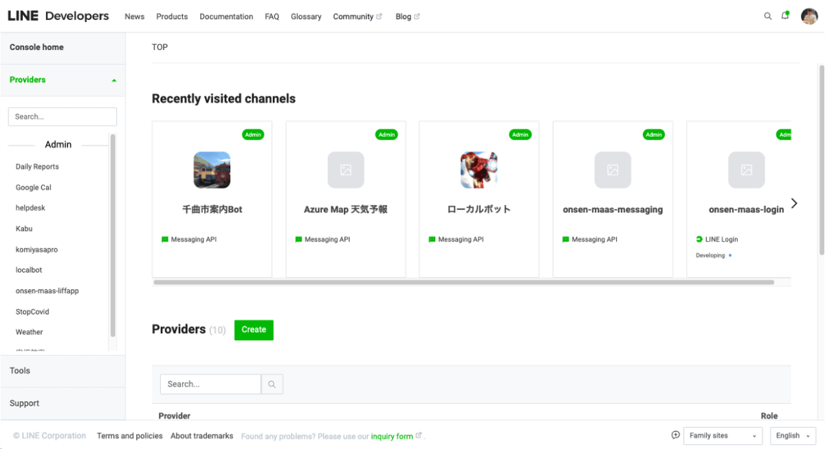Click the green Create provider button
Image resolution: width=825 pixels, height=449 pixels.
[254, 330]
